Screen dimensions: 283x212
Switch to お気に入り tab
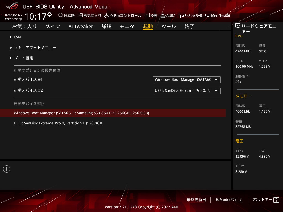[25, 26]
